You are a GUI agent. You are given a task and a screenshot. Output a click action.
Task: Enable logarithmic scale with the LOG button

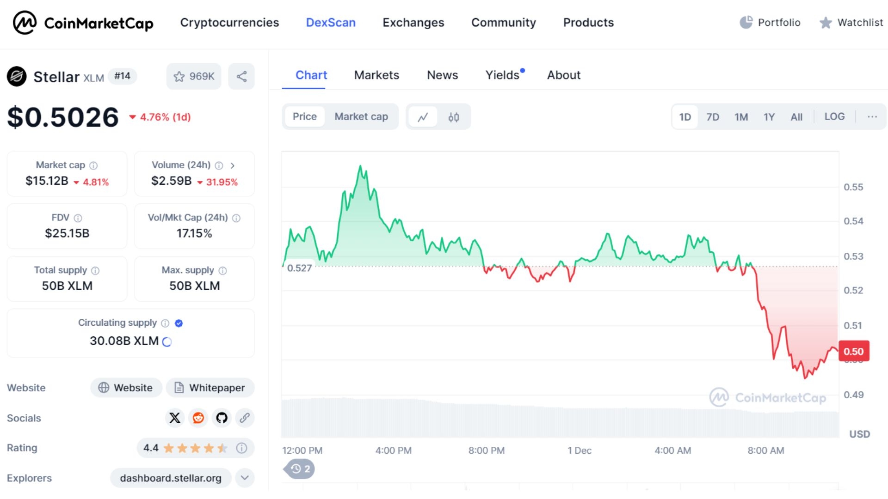pyautogui.click(x=834, y=116)
